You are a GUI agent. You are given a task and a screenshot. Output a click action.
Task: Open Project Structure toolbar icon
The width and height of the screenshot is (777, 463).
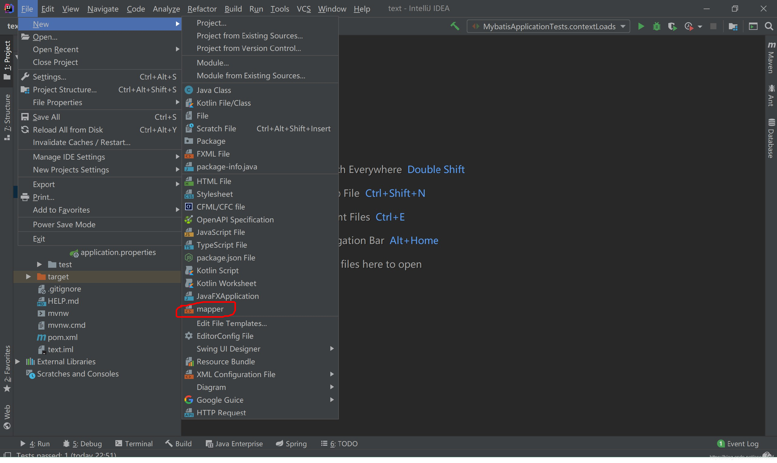click(733, 27)
